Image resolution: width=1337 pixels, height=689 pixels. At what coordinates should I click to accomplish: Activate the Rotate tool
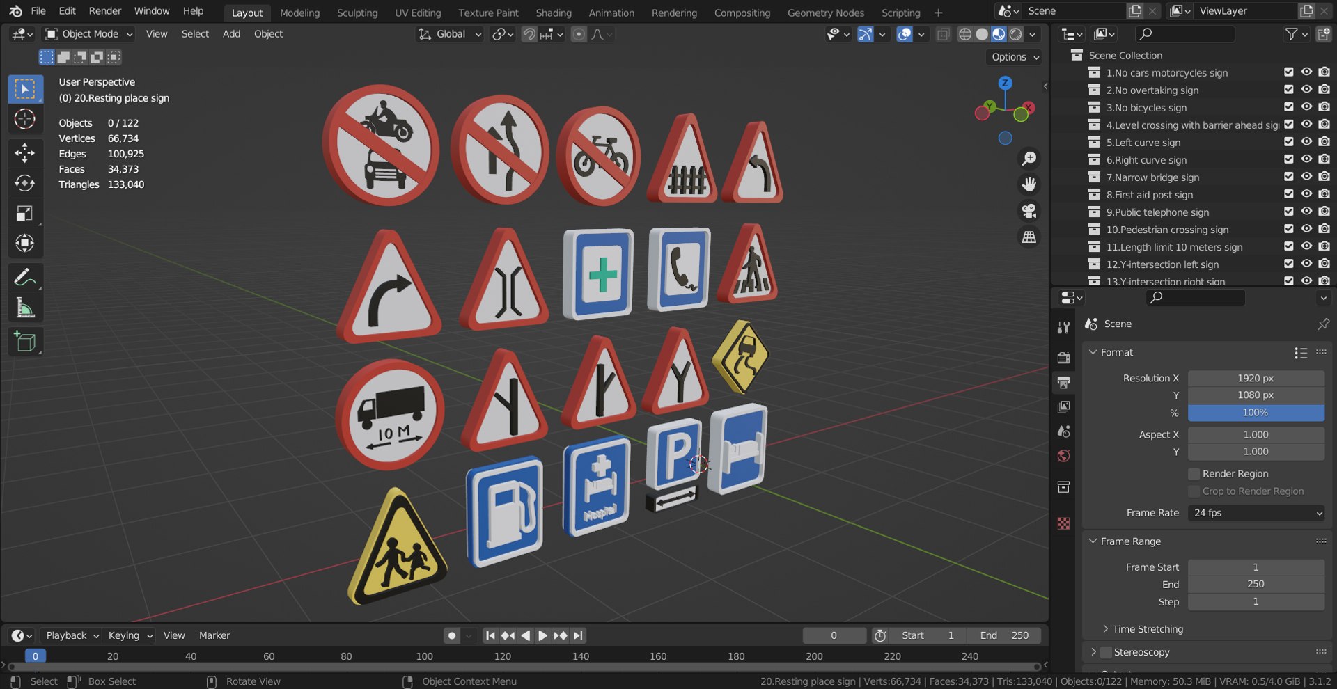(x=25, y=183)
